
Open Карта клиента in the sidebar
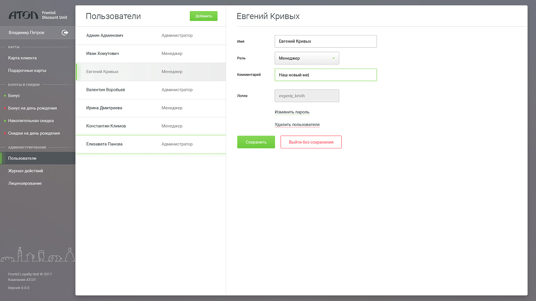pos(22,58)
